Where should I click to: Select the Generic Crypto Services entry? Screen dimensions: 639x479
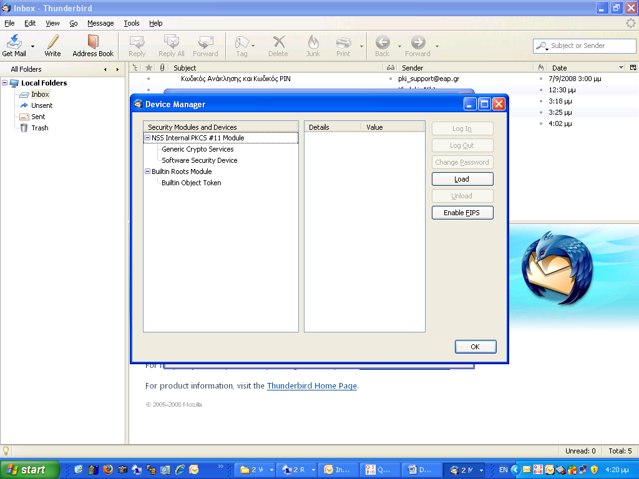pyautogui.click(x=198, y=149)
